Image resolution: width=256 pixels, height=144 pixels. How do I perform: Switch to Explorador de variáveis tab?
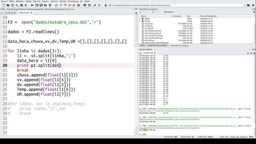[157, 45]
